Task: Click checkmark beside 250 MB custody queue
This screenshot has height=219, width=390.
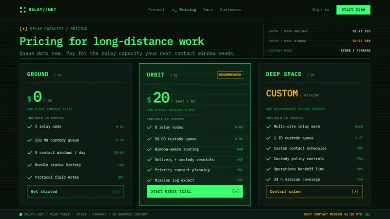Action: [x=30, y=140]
